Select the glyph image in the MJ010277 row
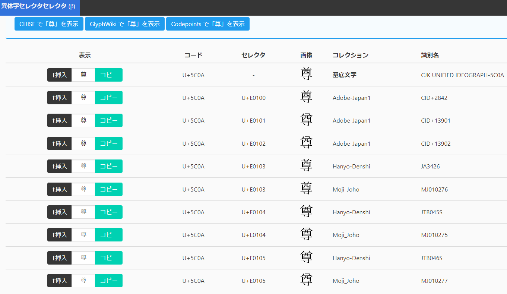 (306, 280)
